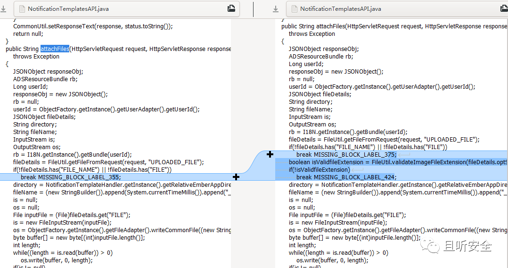The width and height of the screenshot is (508, 268).
Task: Click the rb = I18N.getInstance line in right pane
Action: coord(348,132)
